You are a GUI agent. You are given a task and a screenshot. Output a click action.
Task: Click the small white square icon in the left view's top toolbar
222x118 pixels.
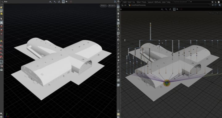coord(67,2)
